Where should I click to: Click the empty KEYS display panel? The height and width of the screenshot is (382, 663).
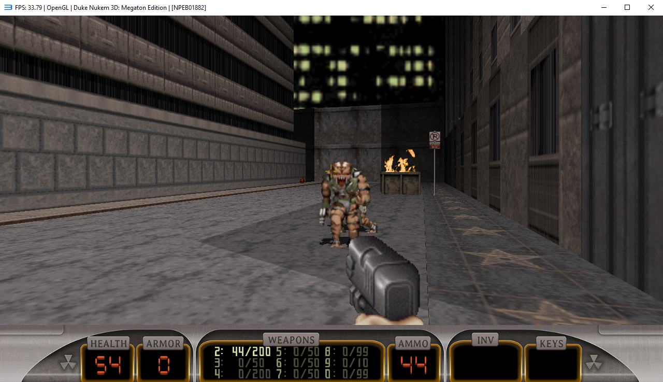click(552, 363)
